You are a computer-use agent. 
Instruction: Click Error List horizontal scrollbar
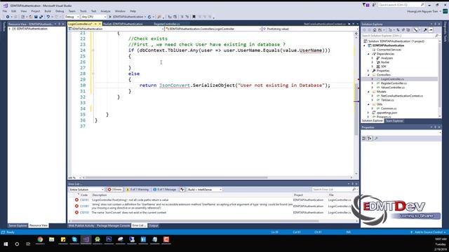tap(195, 221)
